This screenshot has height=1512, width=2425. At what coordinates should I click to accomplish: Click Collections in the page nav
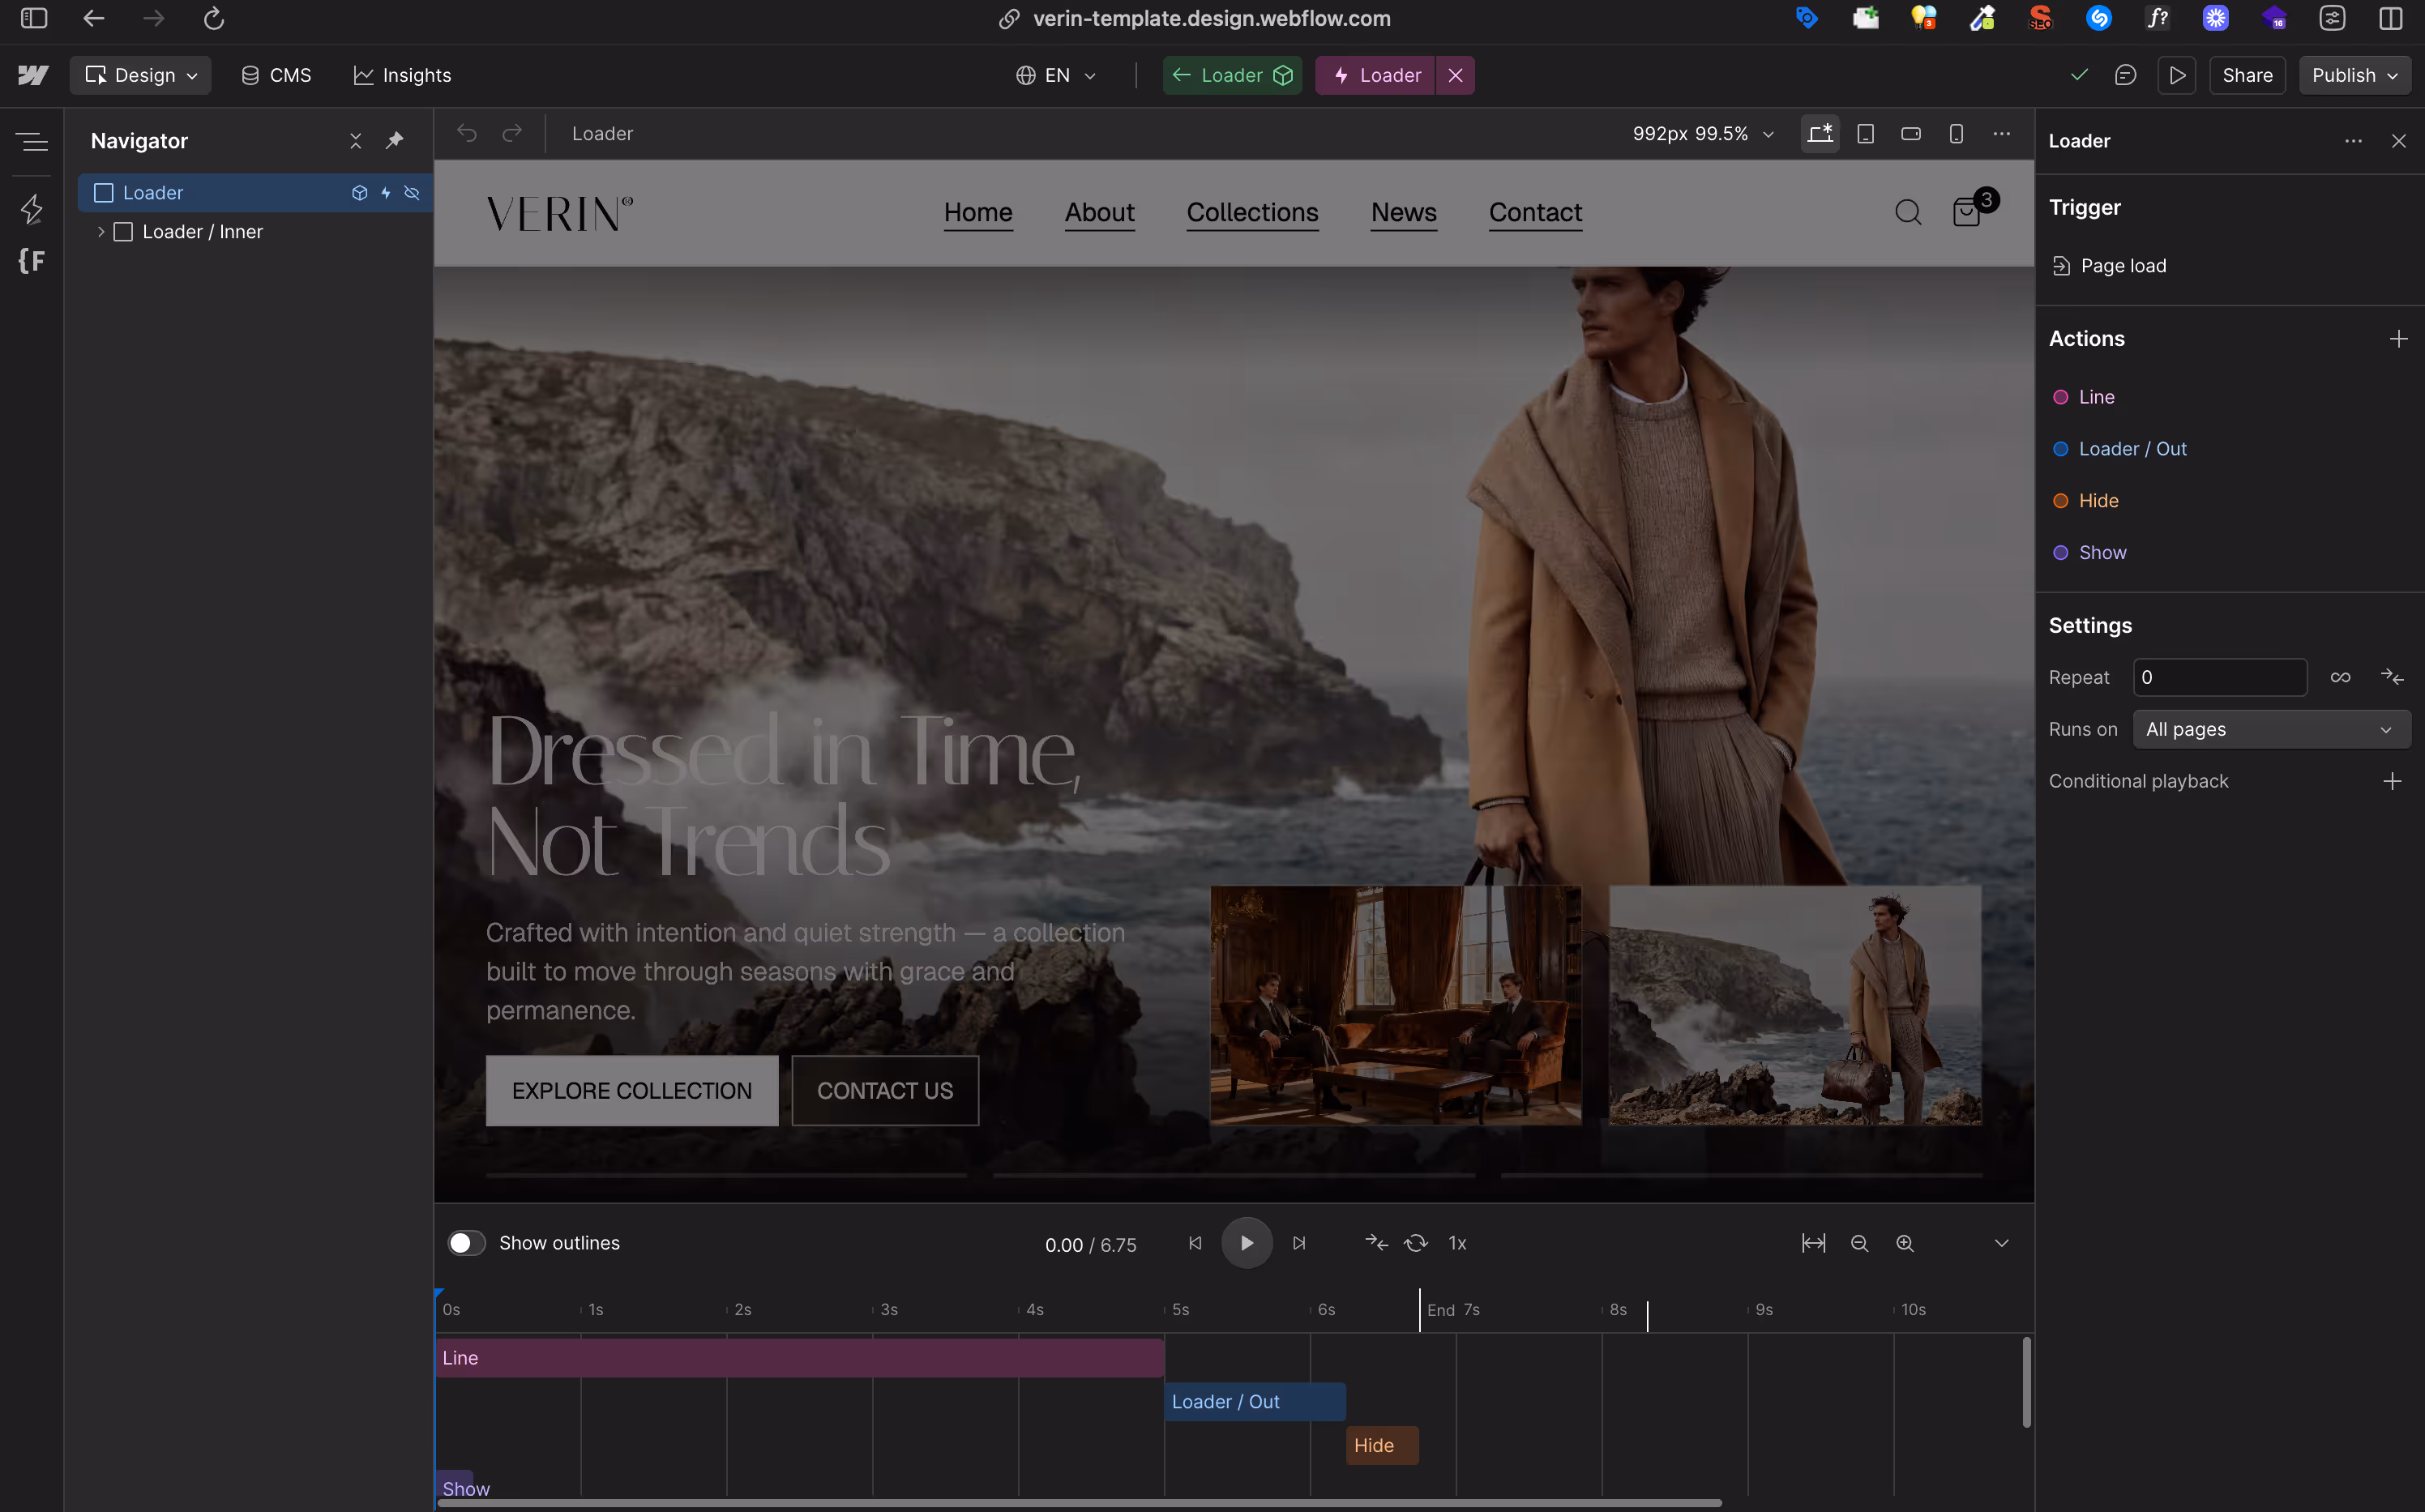point(1252,212)
